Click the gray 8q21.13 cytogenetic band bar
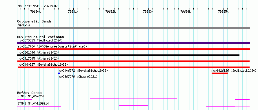This screenshot has height=110, width=258. click(133, 28)
